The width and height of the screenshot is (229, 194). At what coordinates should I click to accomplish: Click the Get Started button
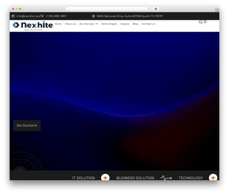click(27, 126)
